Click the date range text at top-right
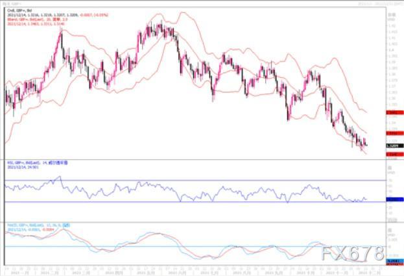Screen dimensions: 404x276 coord(380,4)
